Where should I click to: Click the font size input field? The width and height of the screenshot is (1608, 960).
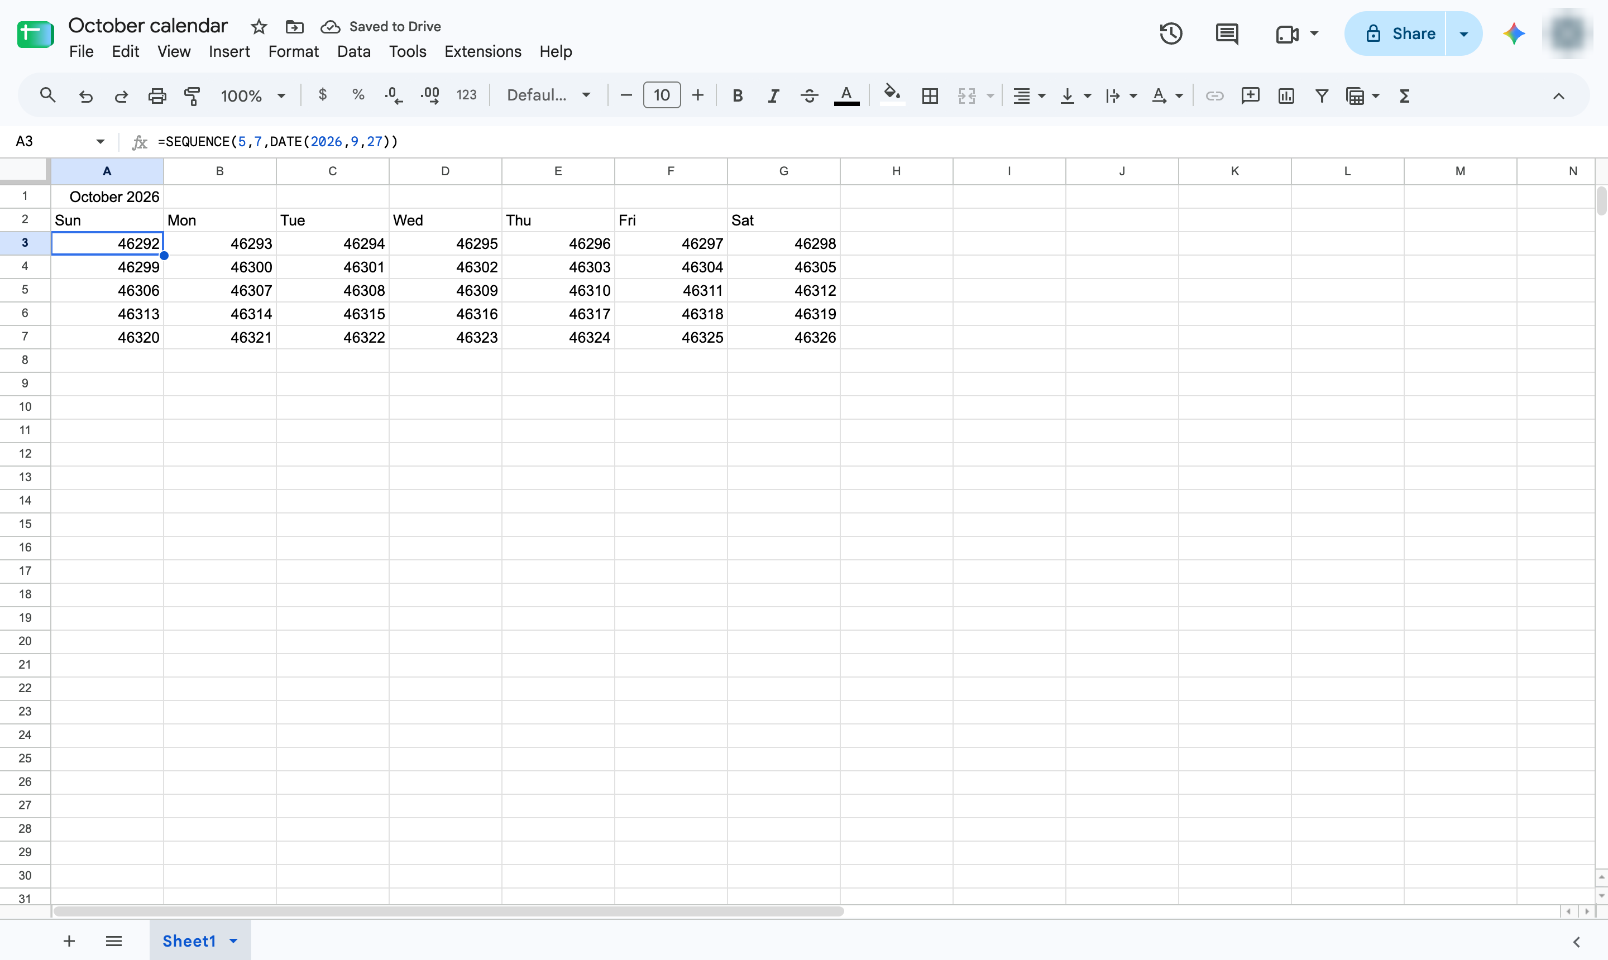661,95
